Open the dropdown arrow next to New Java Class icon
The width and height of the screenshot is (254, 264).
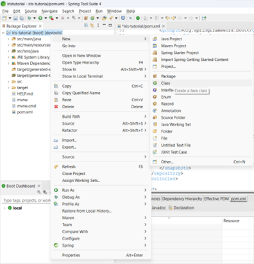point(97,19)
